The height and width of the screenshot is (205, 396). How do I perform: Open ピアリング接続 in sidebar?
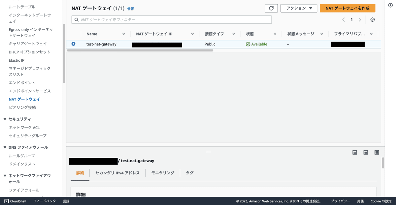point(22,107)
